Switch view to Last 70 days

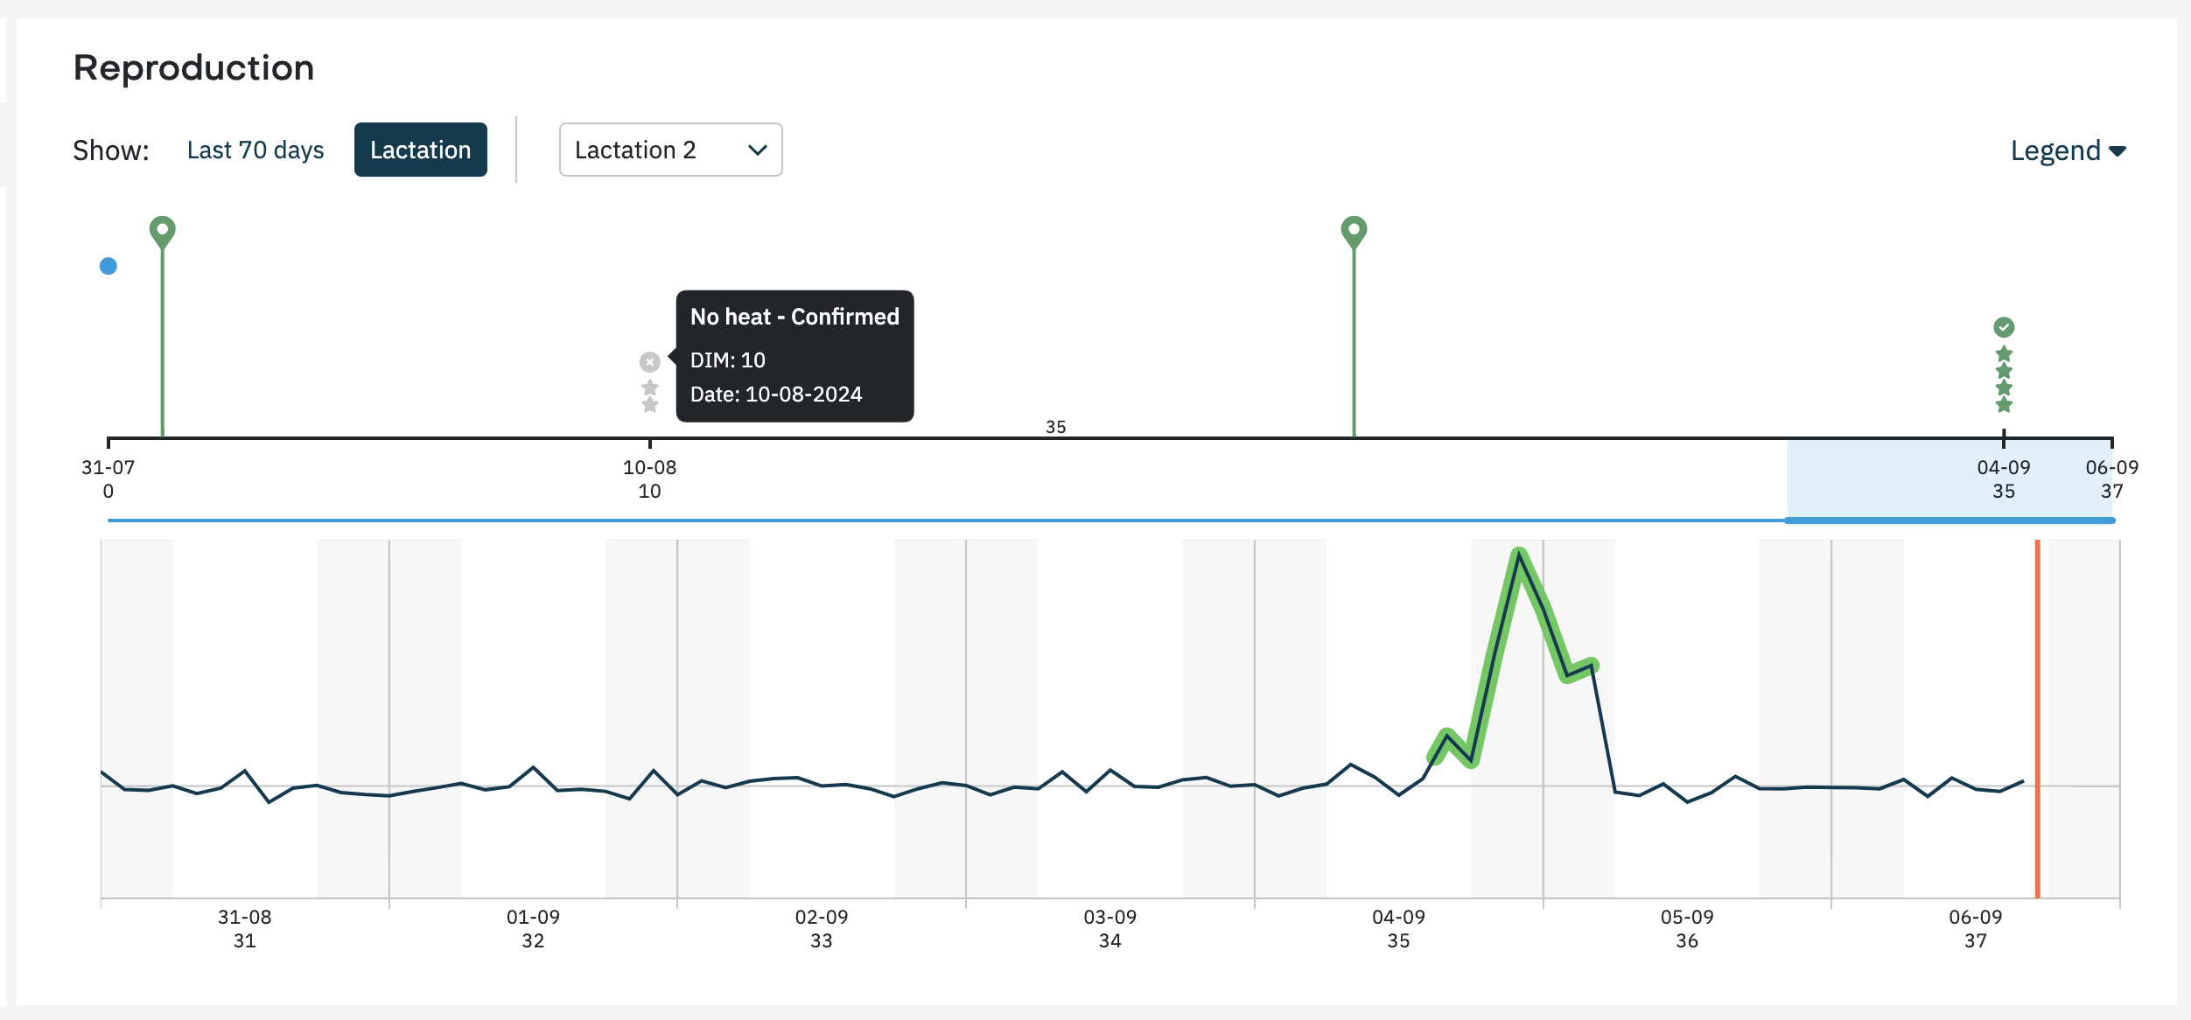[x=255, y=150]
